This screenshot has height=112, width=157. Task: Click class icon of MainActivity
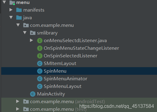tap(33, 94)
